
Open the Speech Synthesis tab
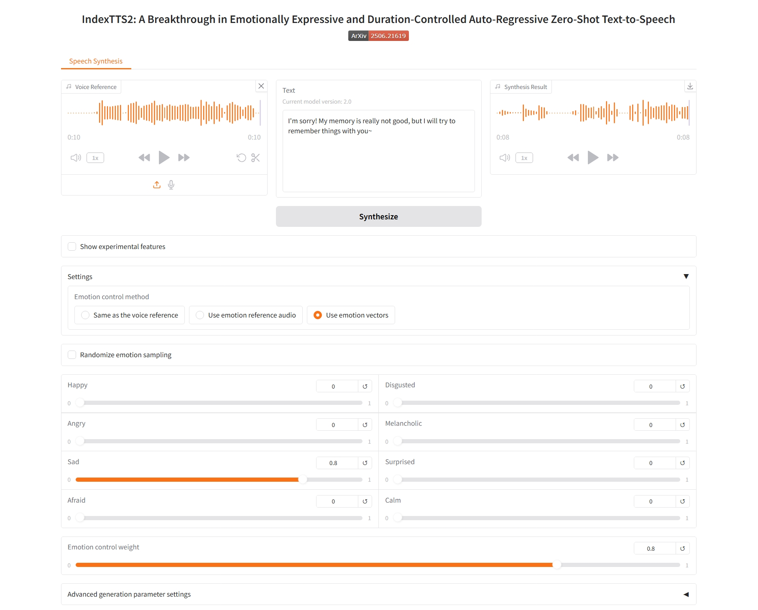[96, 61]
